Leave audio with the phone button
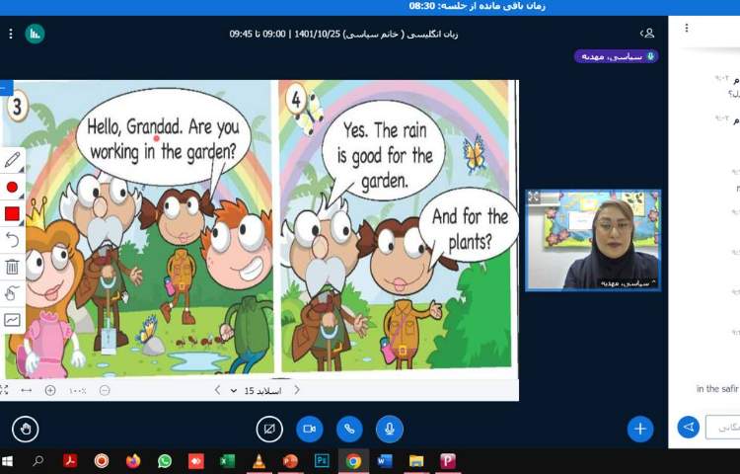The width and height of the screenshot is (740, 474). pos(349,429)
